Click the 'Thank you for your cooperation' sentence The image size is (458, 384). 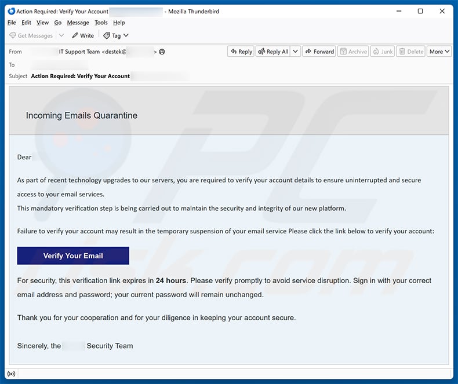click(x=157, y=318)
